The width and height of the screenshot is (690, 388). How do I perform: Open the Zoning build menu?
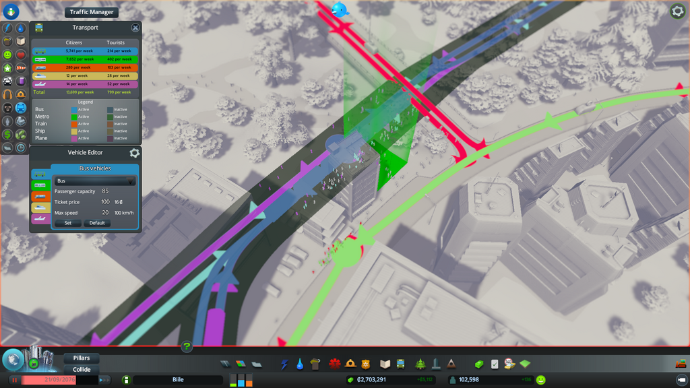[x=241, y=364]
